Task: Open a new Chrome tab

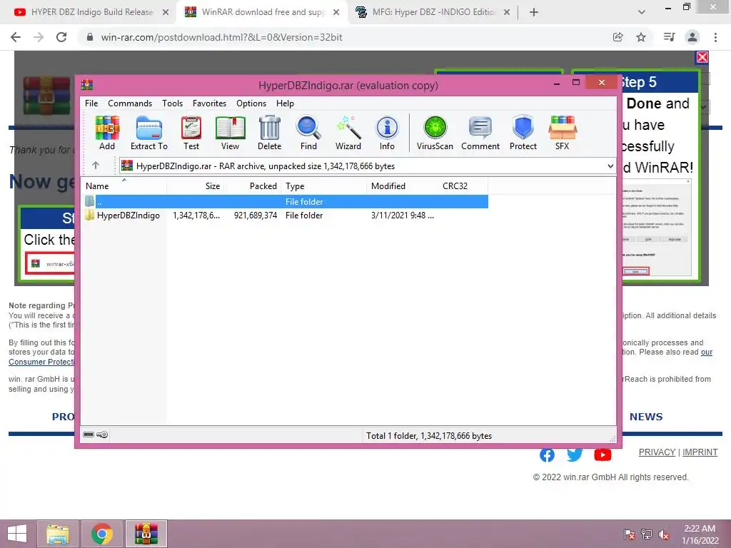Action: pos(534,12)
